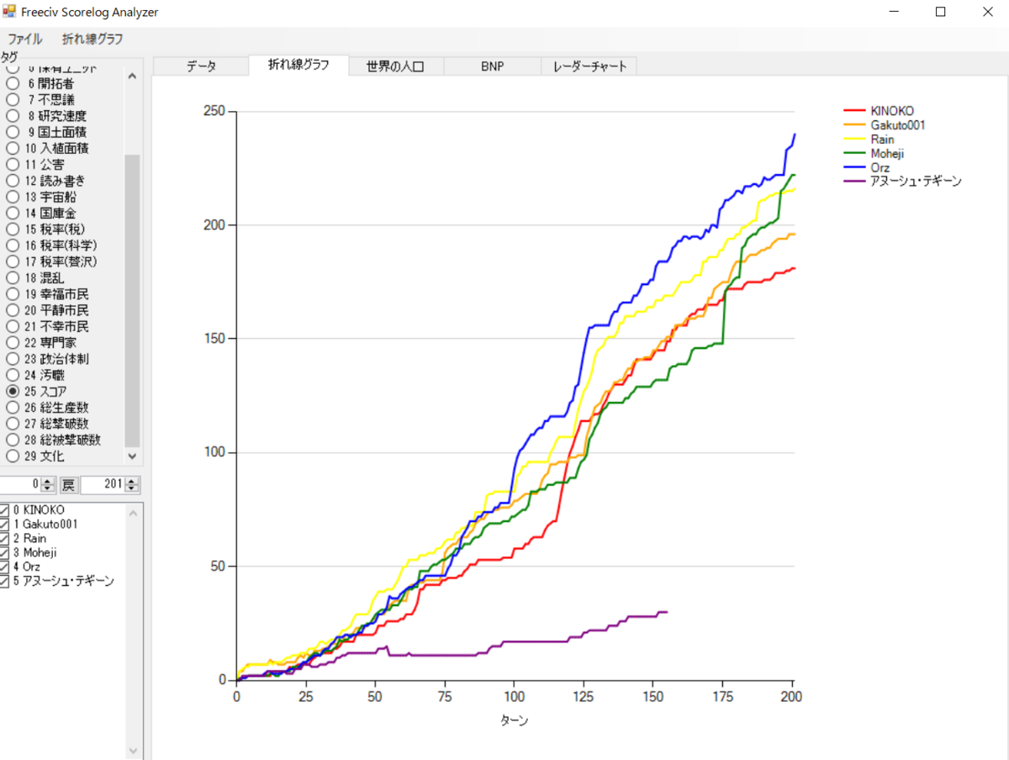
Task: Select radio button 12 読み書き
Action: pyautogui.click(x=13, y=181)
